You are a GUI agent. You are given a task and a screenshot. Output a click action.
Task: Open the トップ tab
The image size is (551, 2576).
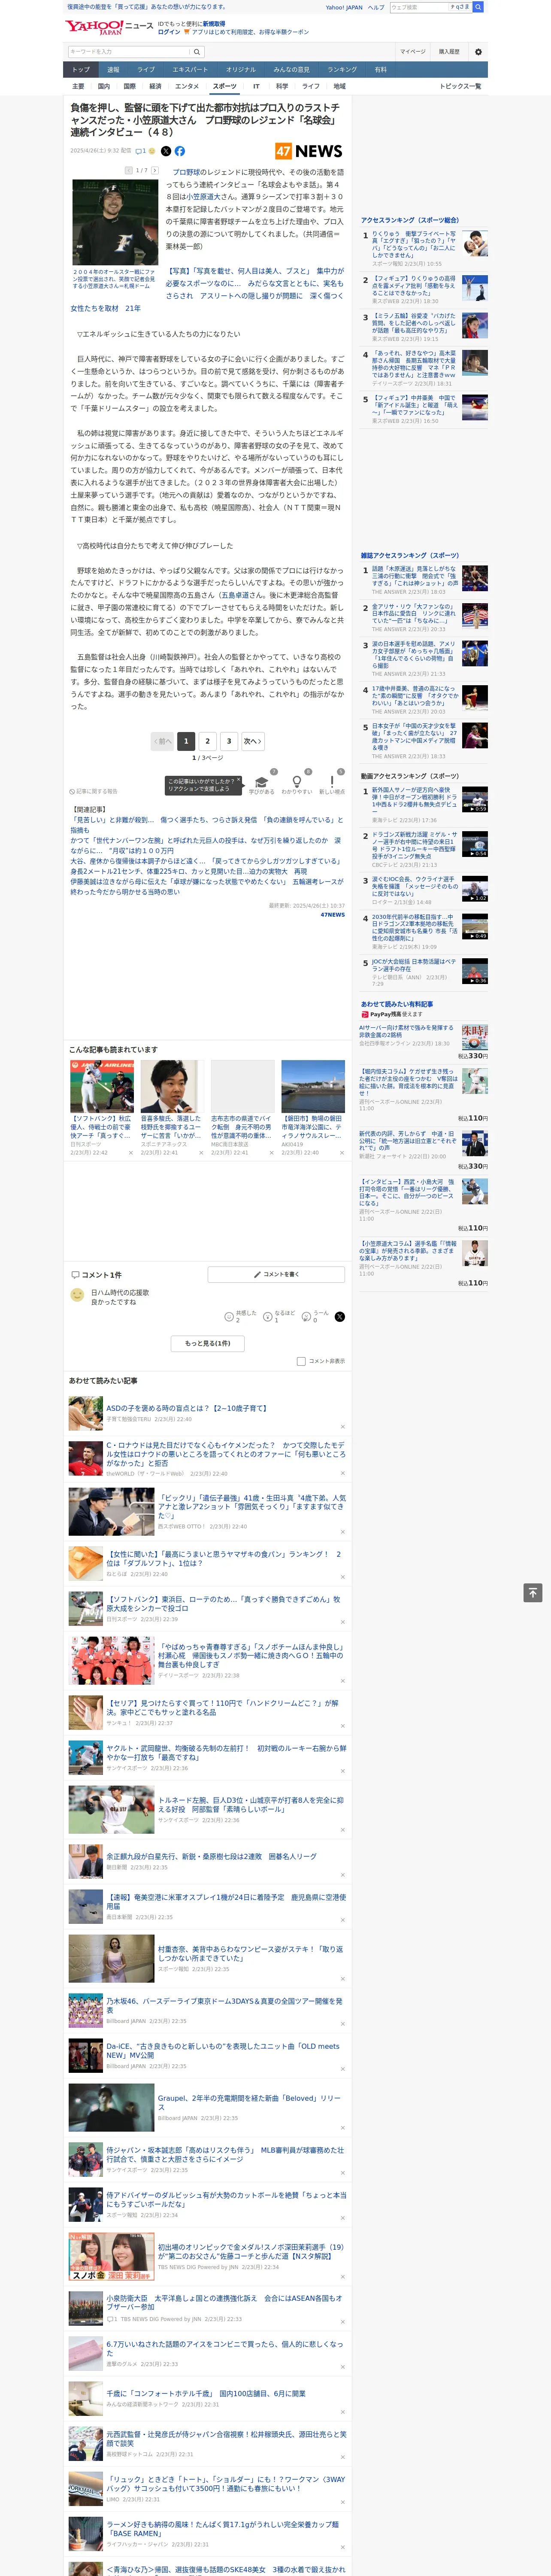(x=81, y=70)
